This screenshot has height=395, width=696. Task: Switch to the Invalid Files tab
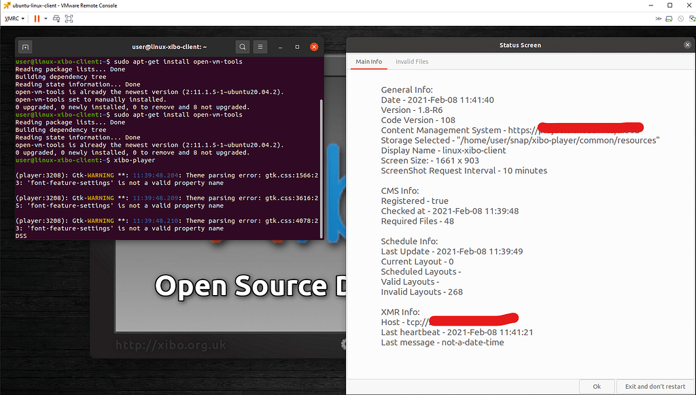(411, 61)
